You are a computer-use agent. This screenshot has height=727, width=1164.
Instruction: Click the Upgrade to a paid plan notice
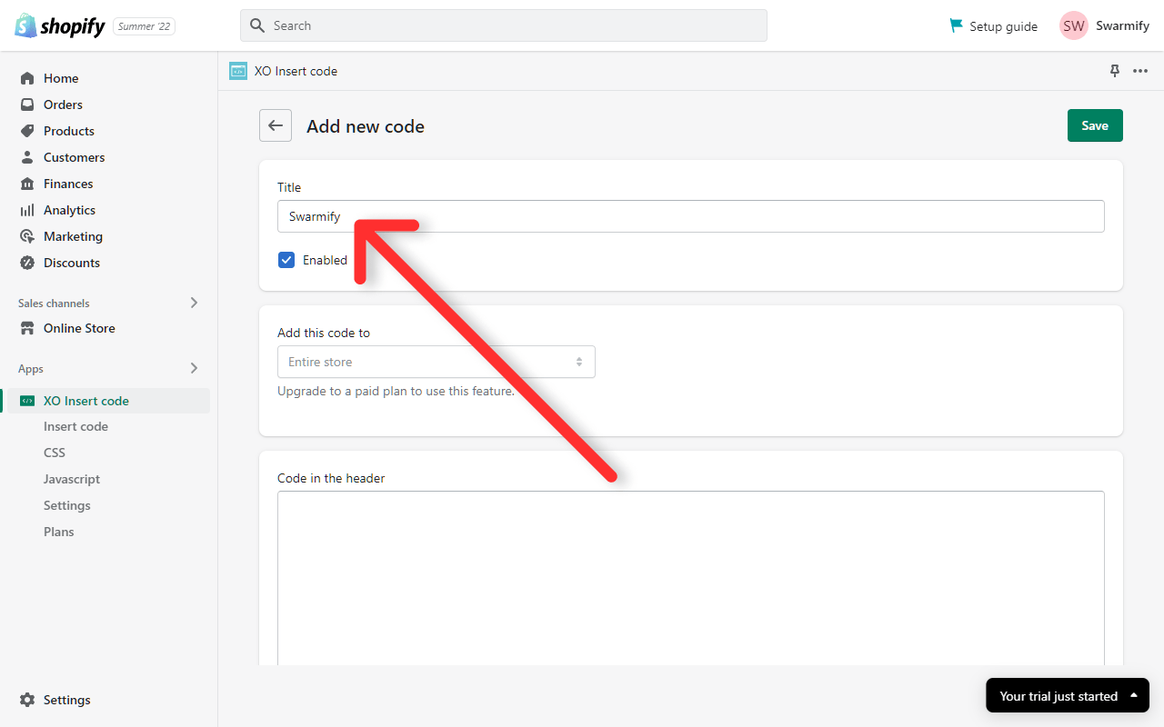click(396, 391)
